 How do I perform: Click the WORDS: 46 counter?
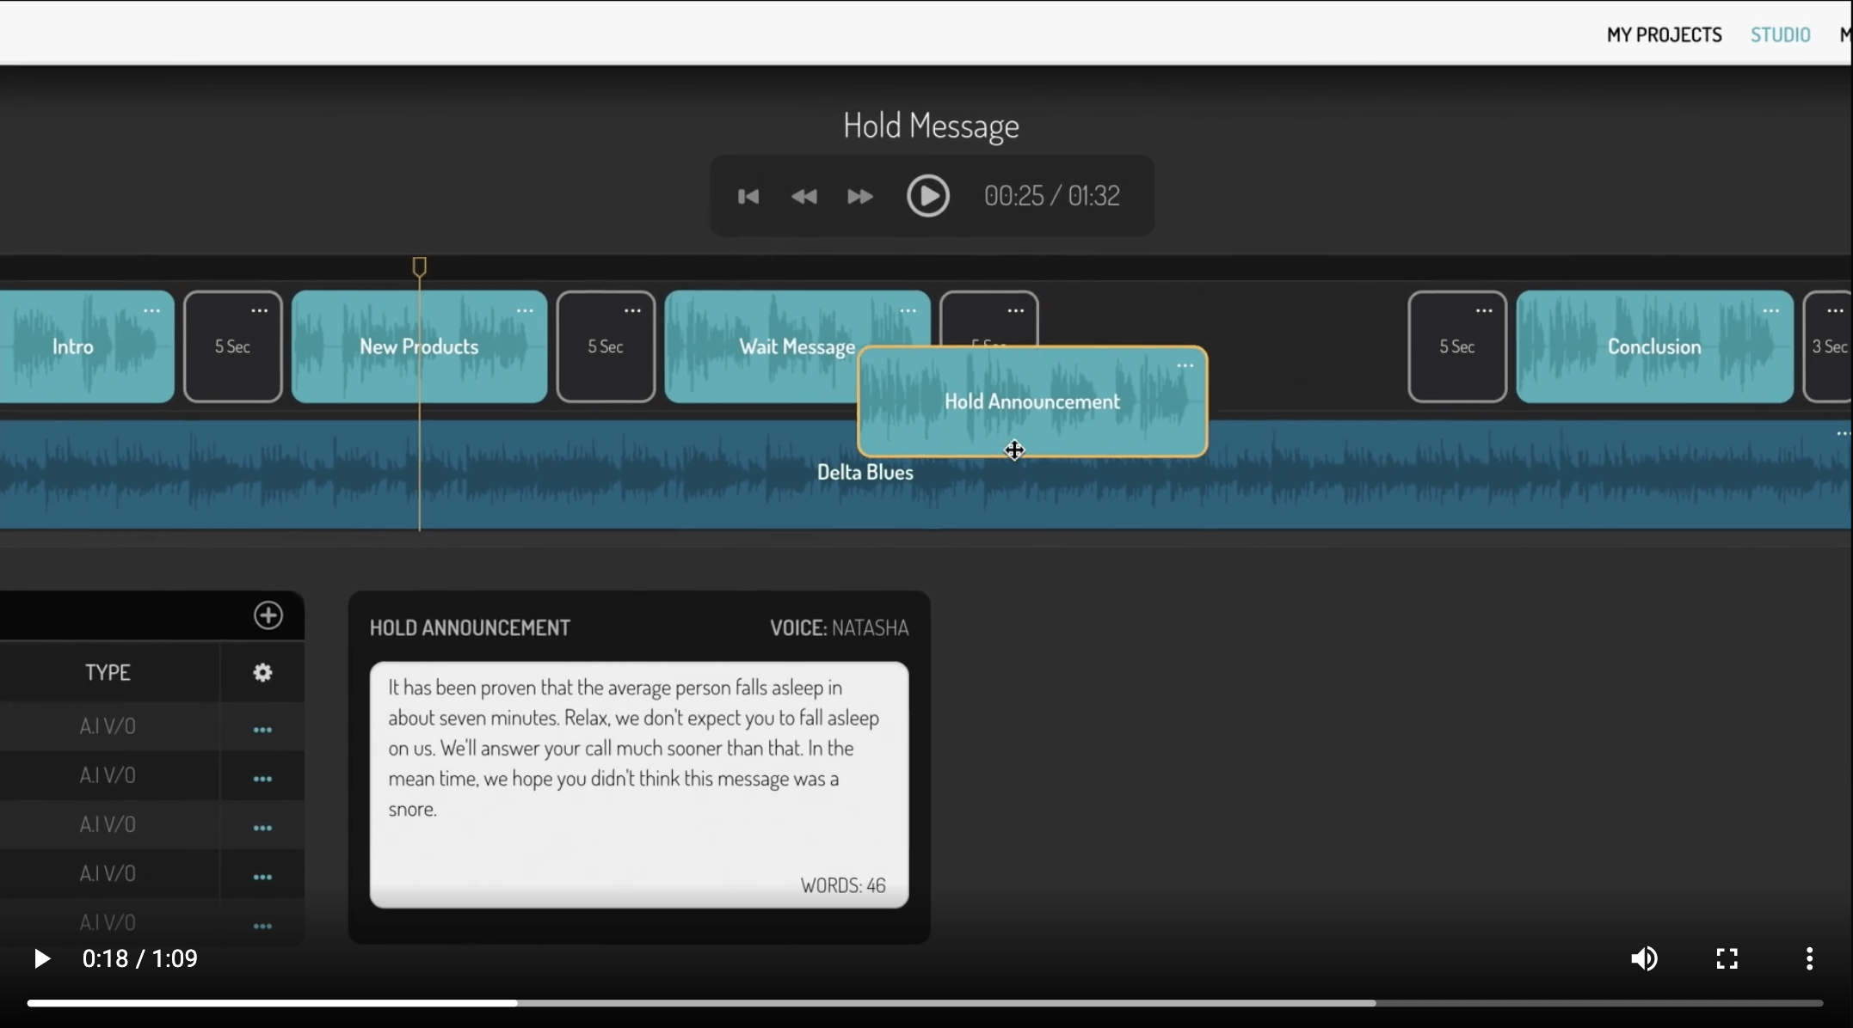(x=842, y=885)
